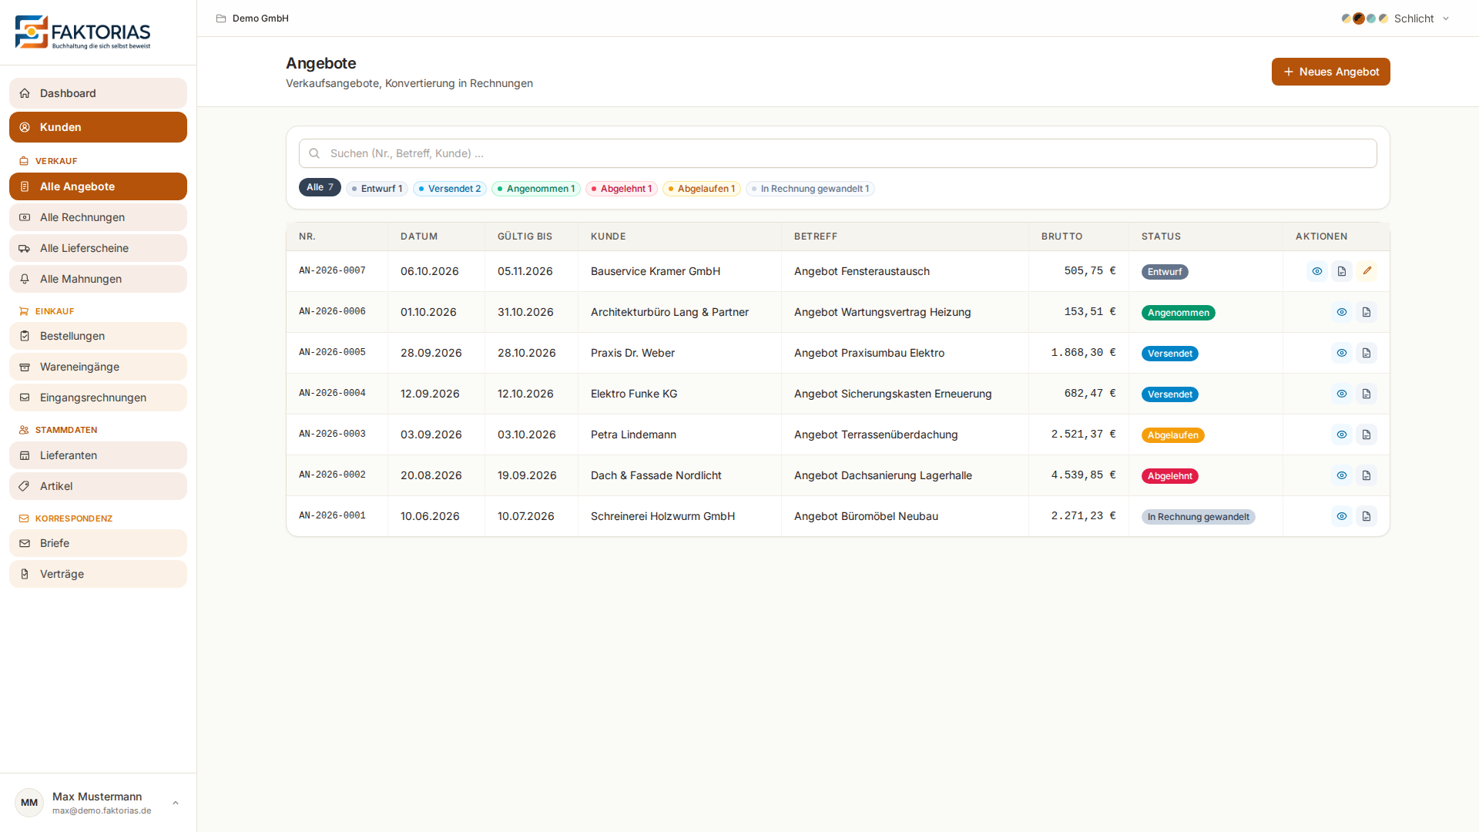This screenshot has height=832, width=1479.
Task: View offer AN-2026-0007 via eye icon
Action: [1317, 271]
